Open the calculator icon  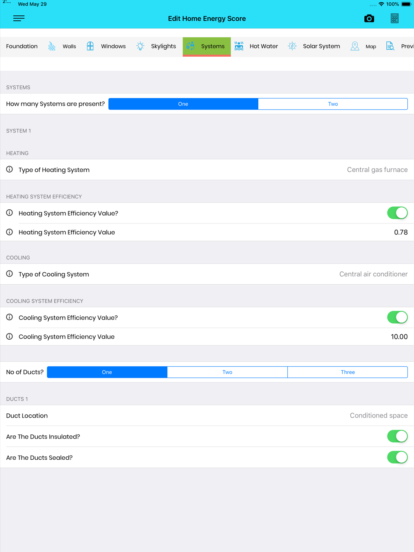pos(395,19)
